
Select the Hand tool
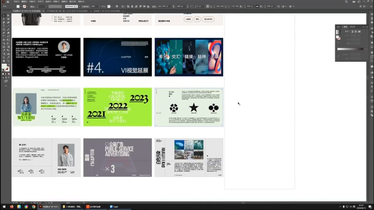4,61
